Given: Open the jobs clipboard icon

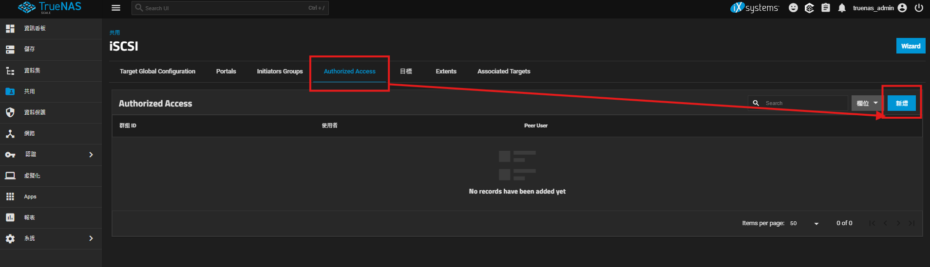Looking at the screenshot, I should [x=826, y=8].
